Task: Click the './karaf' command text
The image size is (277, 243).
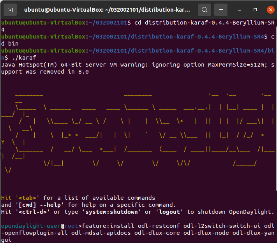Action: (24, 58)
